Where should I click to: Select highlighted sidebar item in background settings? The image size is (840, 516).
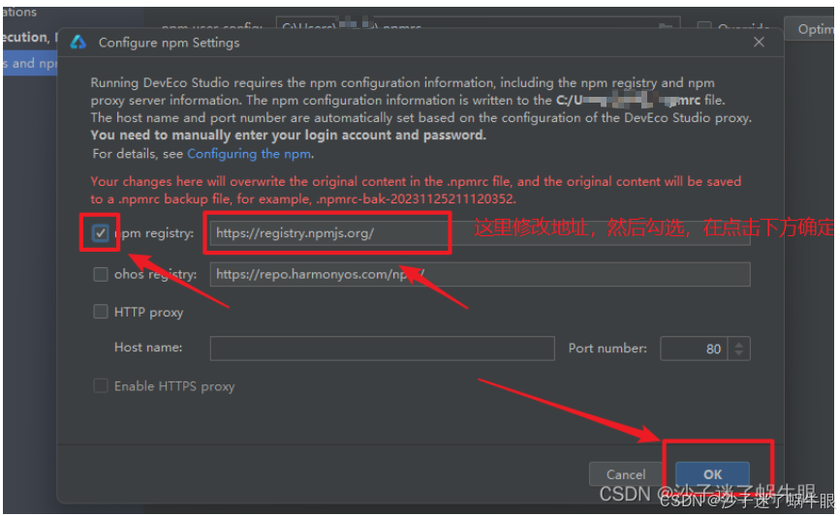click(x=30, y=63)
